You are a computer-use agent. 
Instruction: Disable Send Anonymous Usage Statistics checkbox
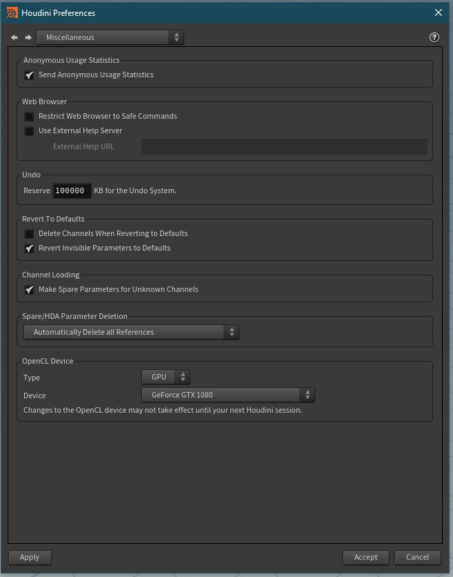(x=29, y=75)
